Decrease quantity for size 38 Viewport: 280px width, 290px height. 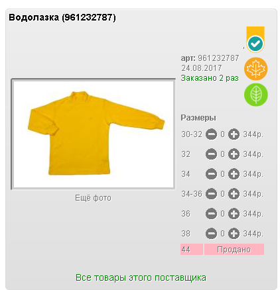211,234
